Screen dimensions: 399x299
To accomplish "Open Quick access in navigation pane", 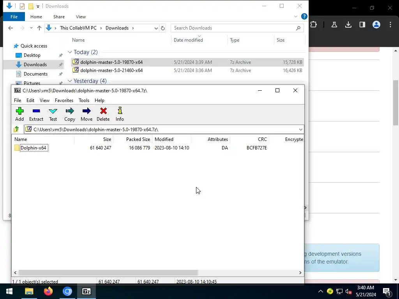I will [x=34, y=46].
